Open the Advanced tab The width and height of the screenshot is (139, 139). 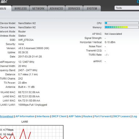[x=56, y=8]
